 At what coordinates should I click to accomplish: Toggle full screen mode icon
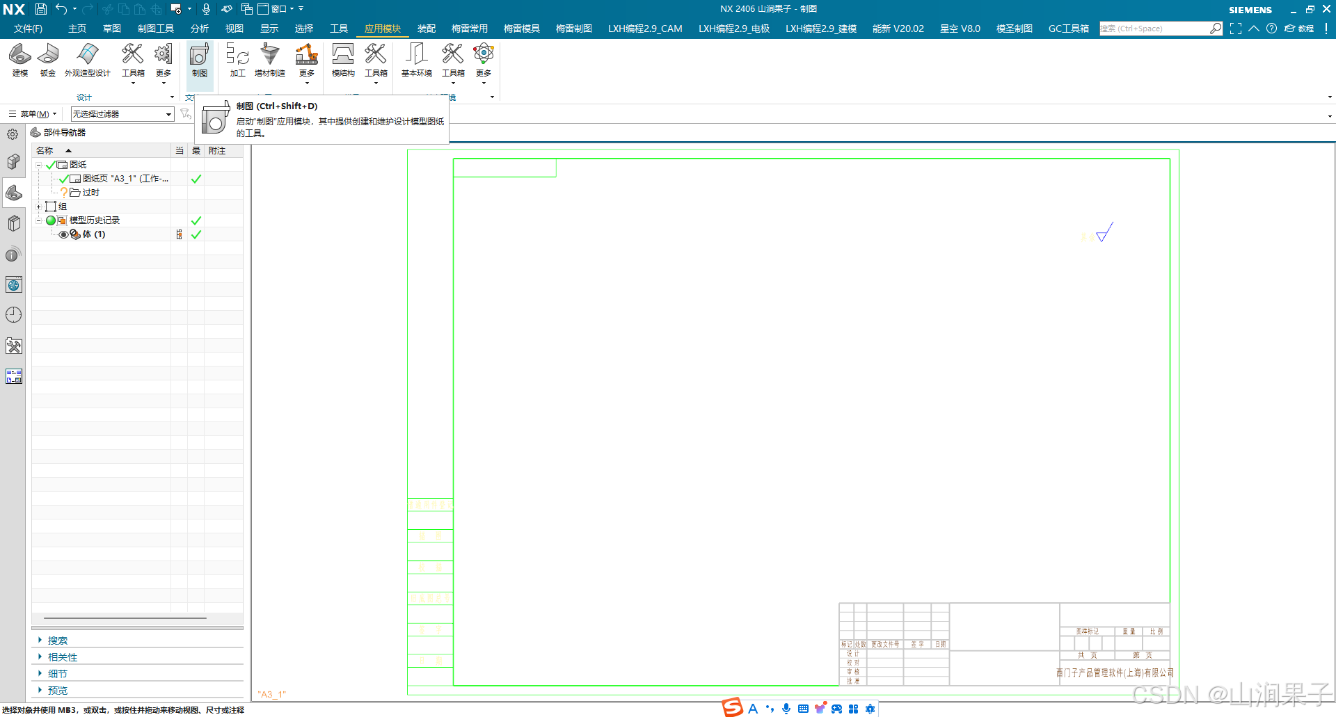1236,29
